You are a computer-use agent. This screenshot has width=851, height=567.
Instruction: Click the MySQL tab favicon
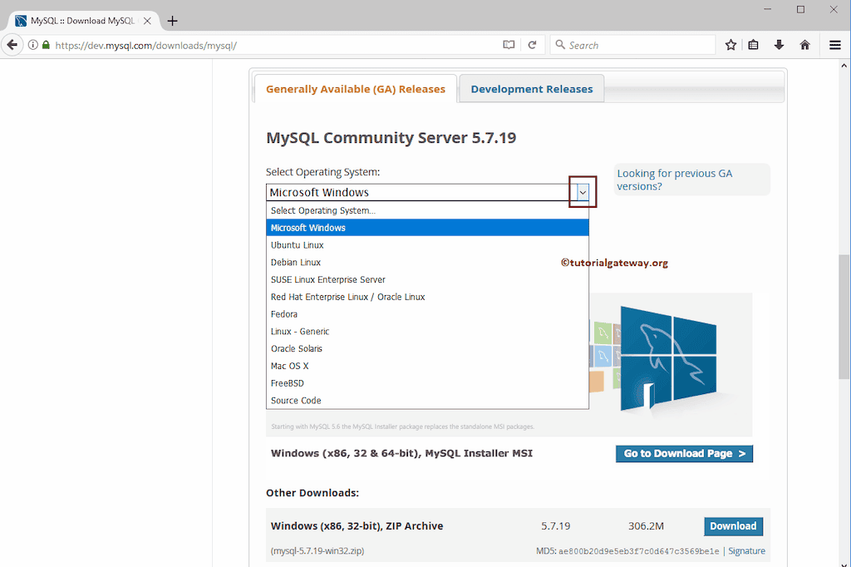[21, 21]
